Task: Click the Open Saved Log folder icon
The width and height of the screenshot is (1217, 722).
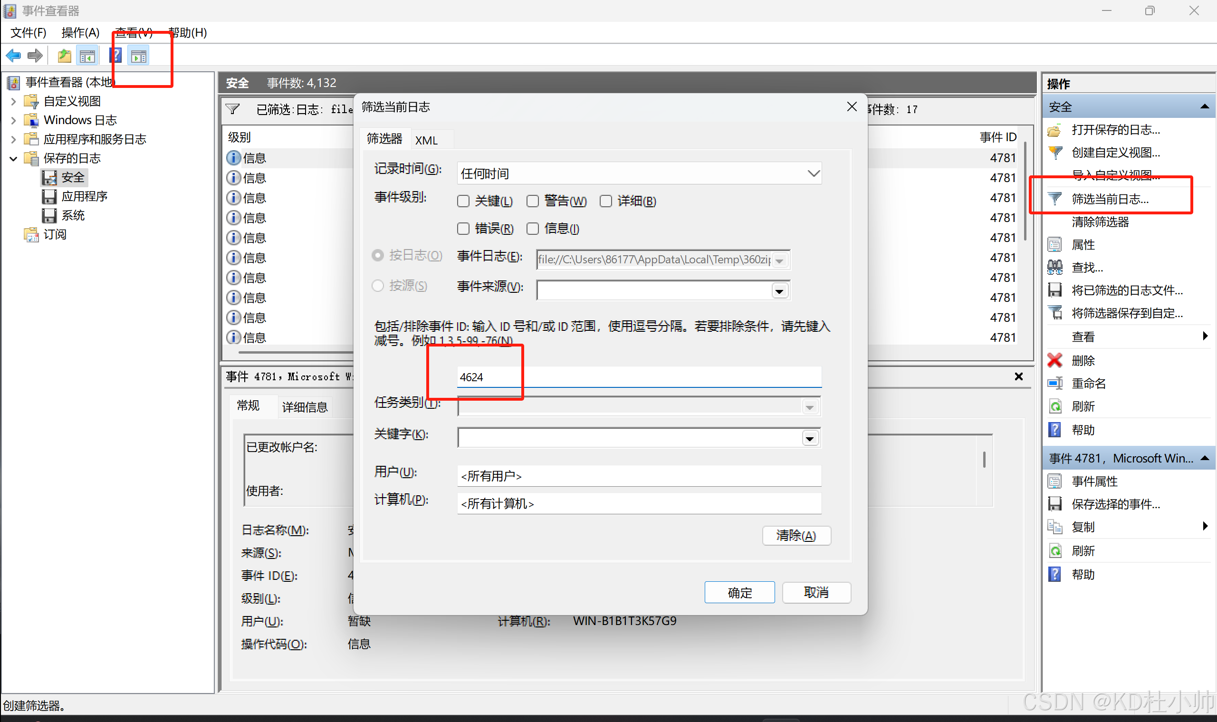Action: pos(1054,130)
